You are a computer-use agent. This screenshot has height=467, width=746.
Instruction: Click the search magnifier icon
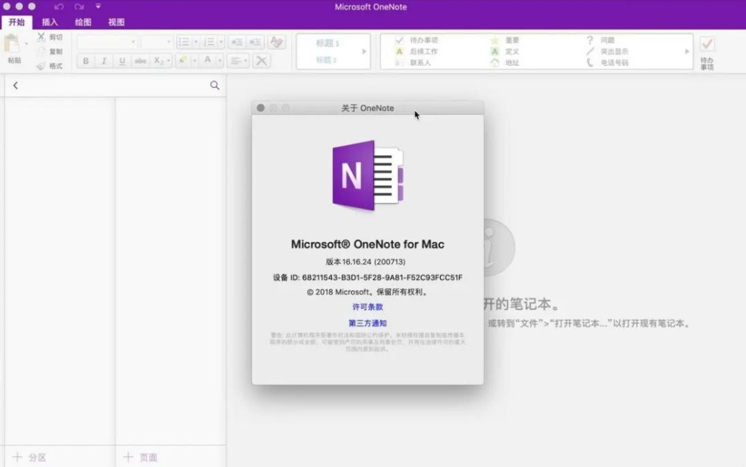[215, 85]
